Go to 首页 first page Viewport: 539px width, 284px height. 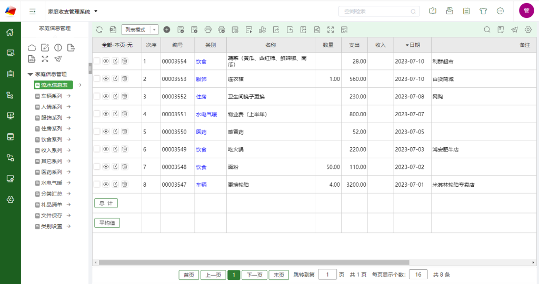[189, 275]
